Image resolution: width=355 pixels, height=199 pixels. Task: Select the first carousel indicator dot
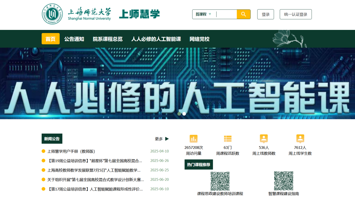(179, 114)
